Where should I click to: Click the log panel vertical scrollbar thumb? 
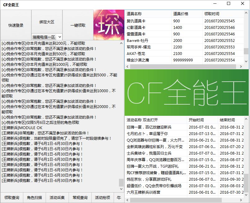click(121, 183)
